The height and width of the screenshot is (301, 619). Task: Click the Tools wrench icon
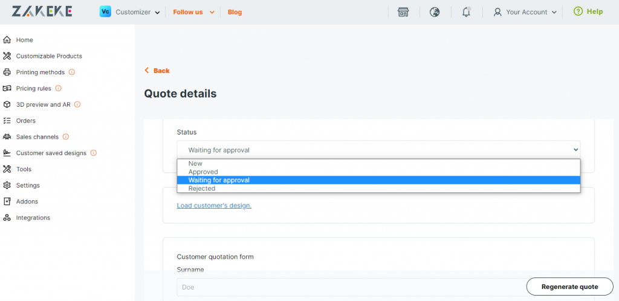pyautogui.click(x=7, y=169)
